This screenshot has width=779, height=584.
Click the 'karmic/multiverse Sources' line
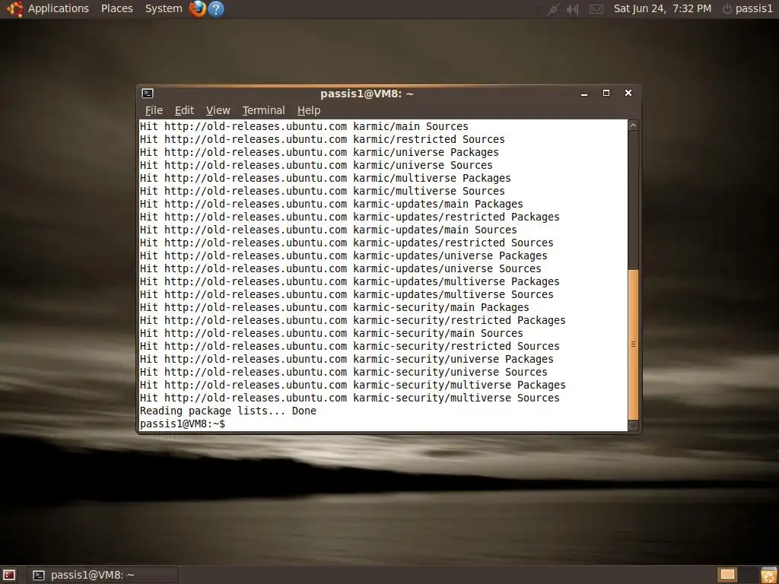point(322,191)
